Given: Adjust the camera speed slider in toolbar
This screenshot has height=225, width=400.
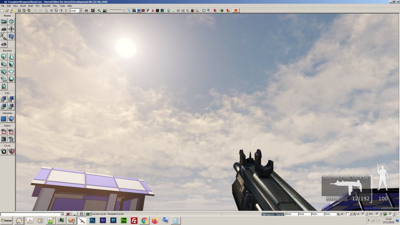Looking at the screenshot, I should 117,10.
